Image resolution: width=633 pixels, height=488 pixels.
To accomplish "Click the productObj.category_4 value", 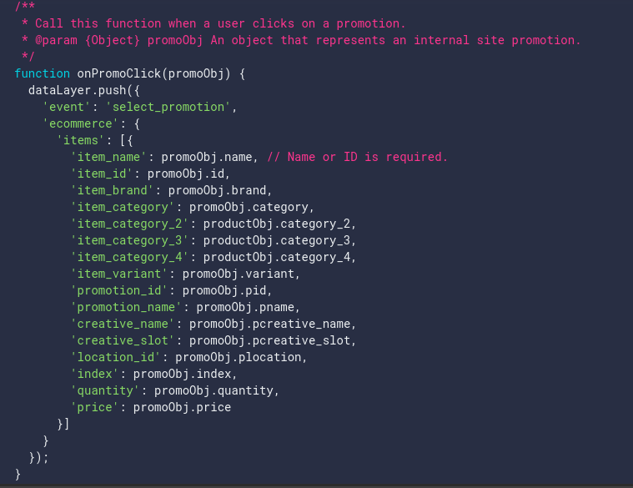I will (x=279, y=257).
